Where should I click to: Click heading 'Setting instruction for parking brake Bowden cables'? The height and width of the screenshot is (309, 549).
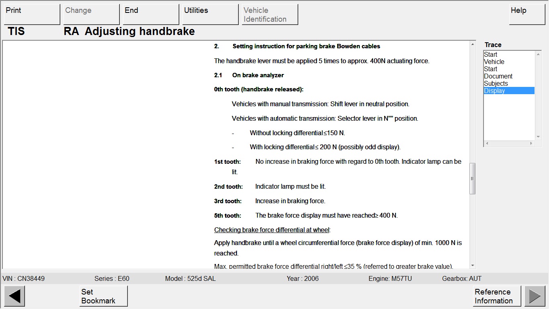click(x=306, y=46)
